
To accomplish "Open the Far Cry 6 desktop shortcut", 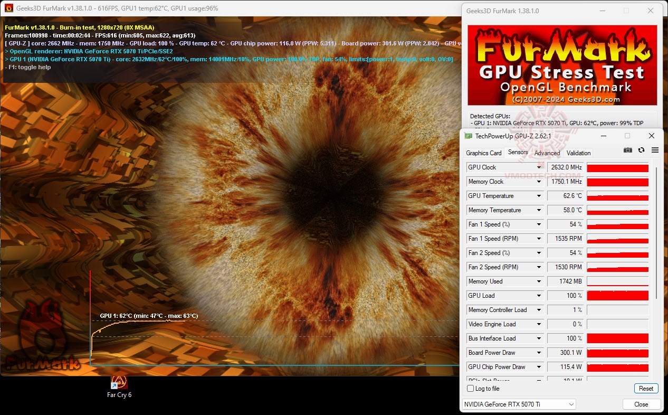I will (119, 386).
